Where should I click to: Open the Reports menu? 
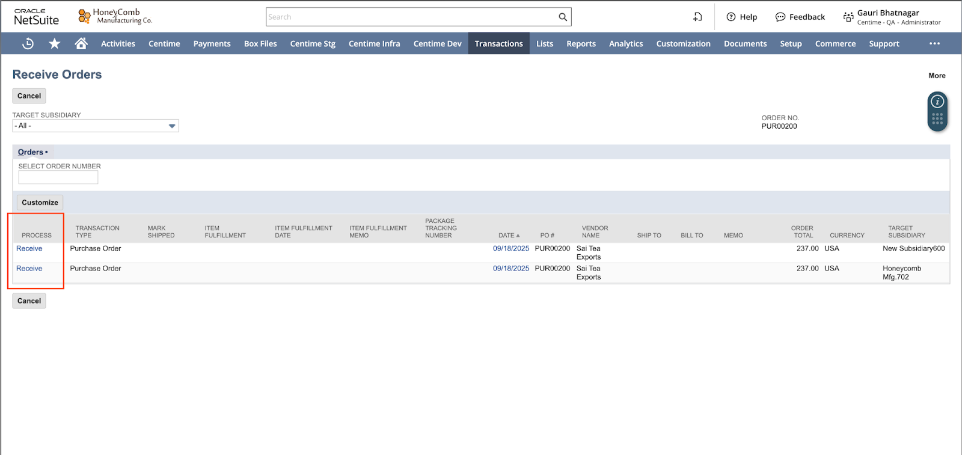coord(581,43)
